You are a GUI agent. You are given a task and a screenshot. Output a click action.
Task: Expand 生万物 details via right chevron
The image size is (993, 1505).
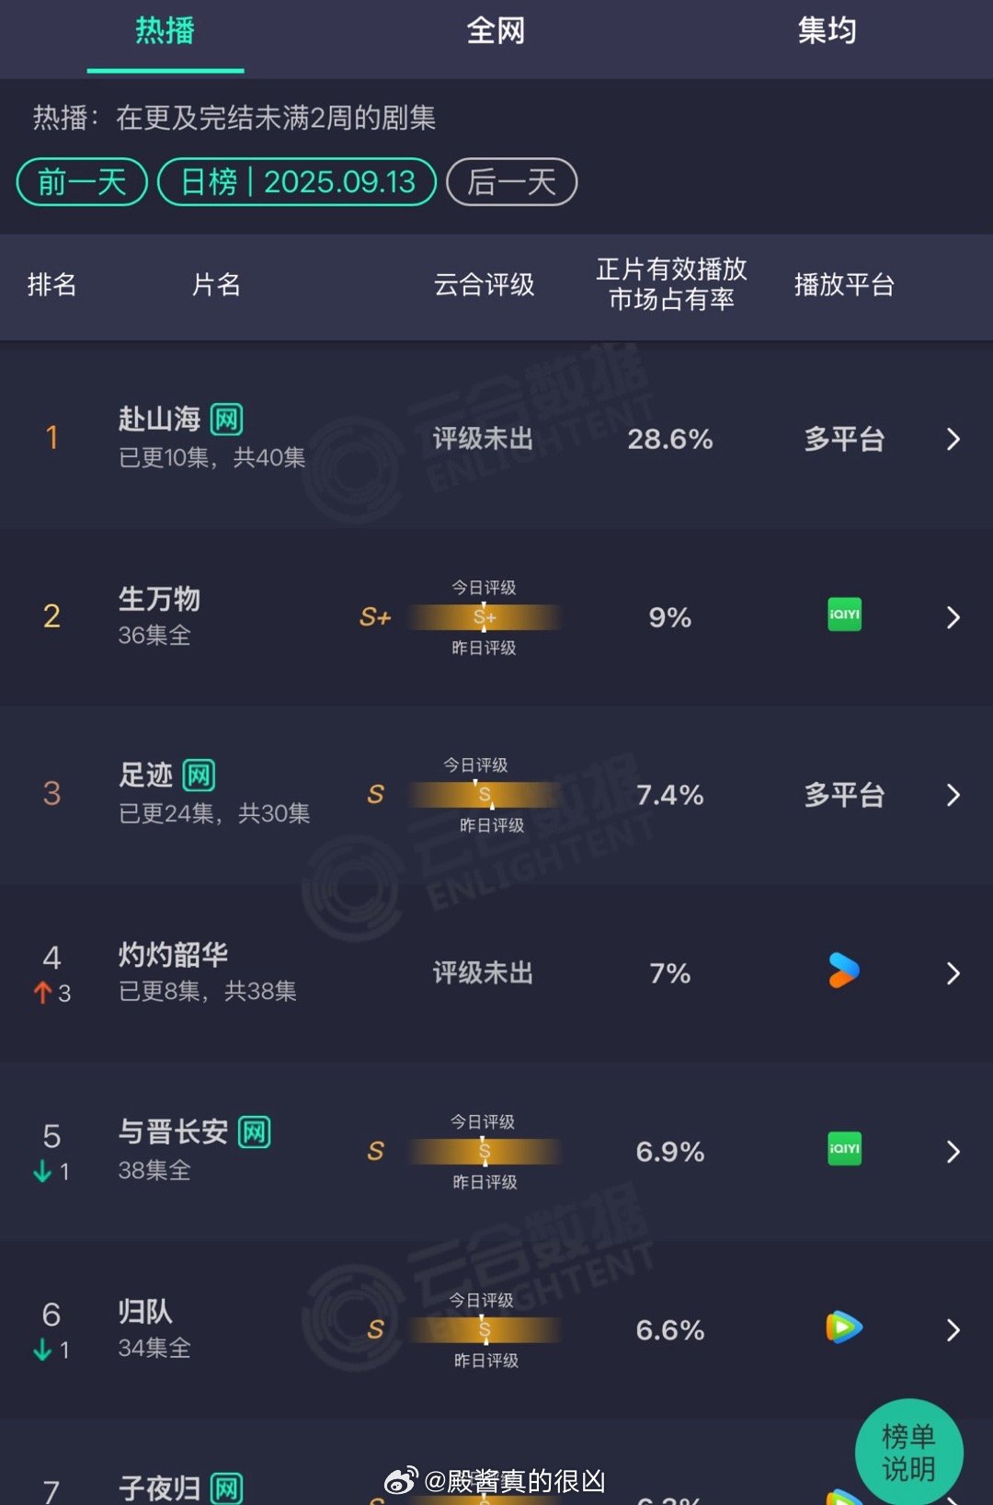pos(953,617)
